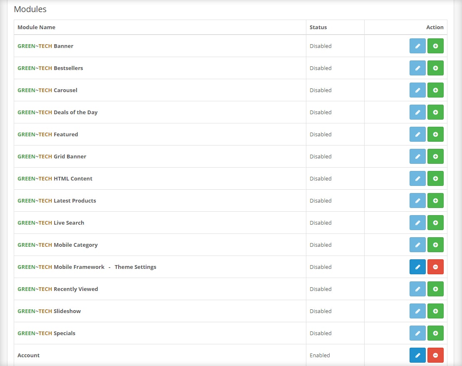Viewport: 462px width, 366px height.
Task: Click the 'Enabled' status of Account
Action: coord(320,356)
